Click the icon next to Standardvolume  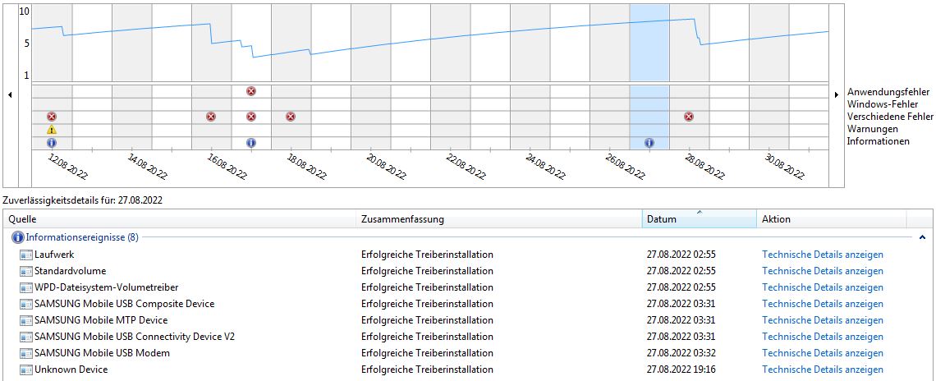tap(25, 271)
